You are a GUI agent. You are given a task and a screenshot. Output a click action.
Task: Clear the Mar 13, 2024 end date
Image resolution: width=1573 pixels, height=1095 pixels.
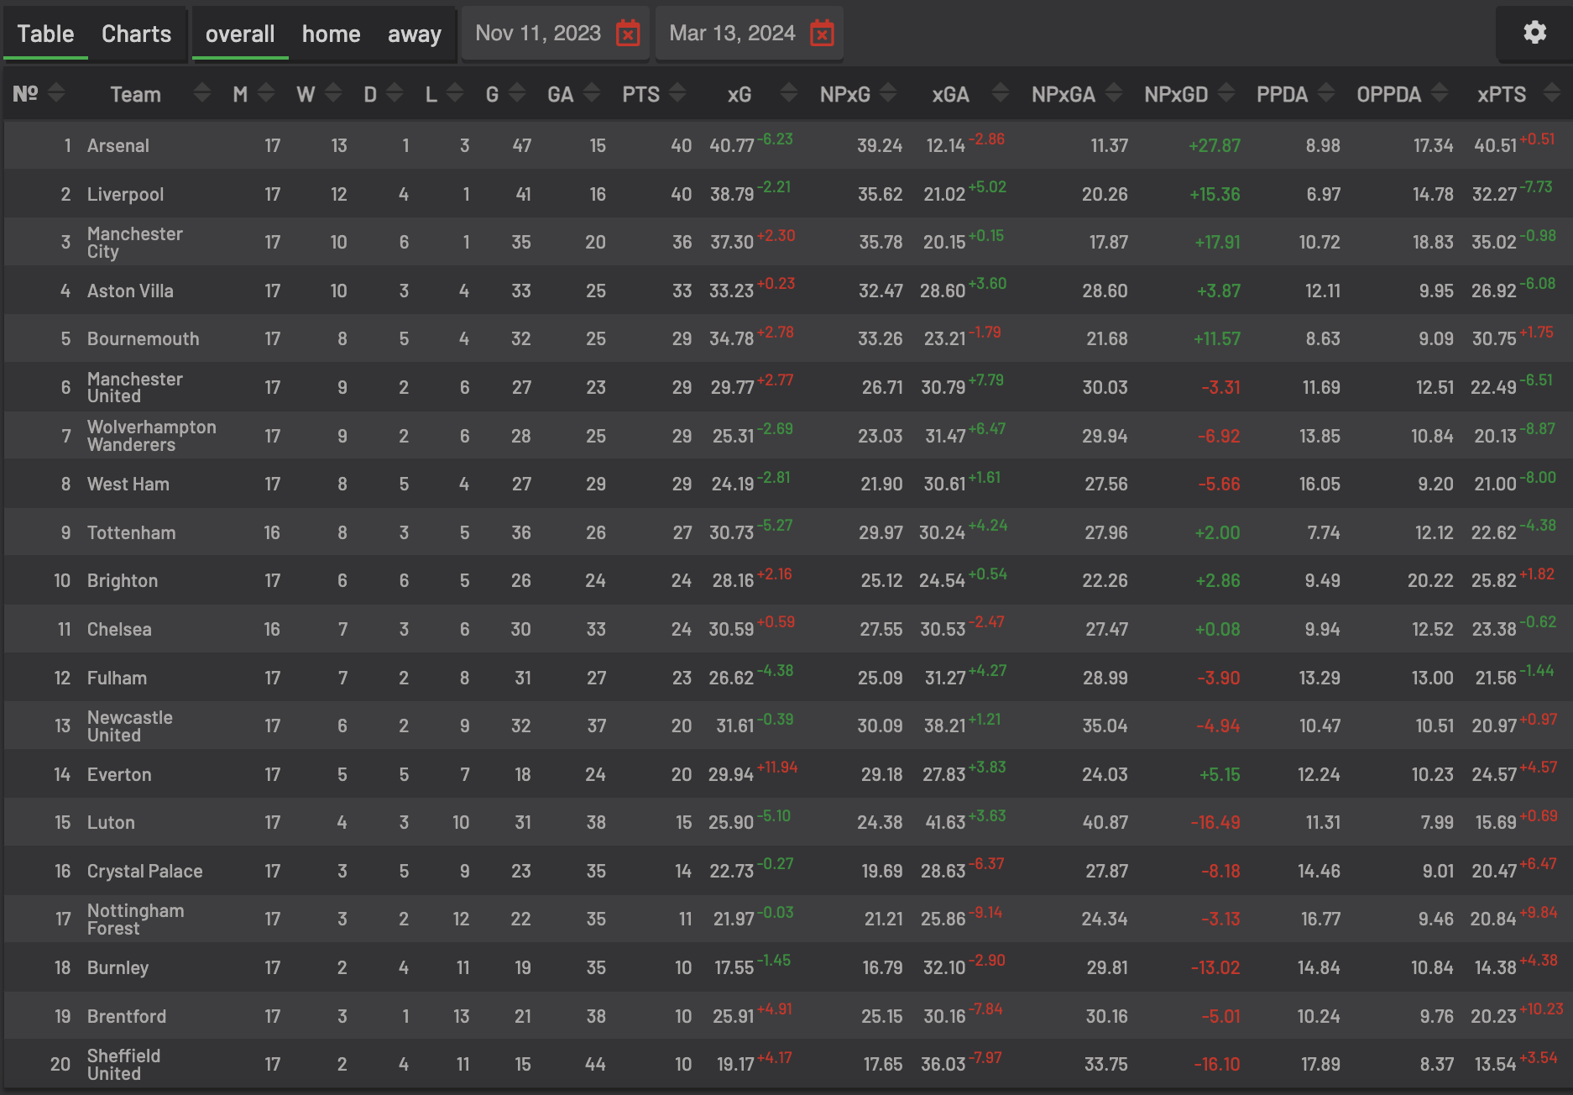click(822, 34)
